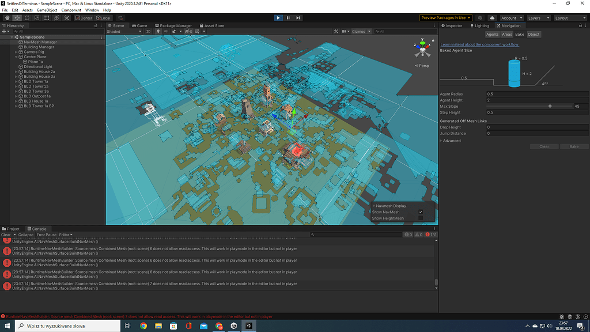Click the Step frame button

click(298, 18)
